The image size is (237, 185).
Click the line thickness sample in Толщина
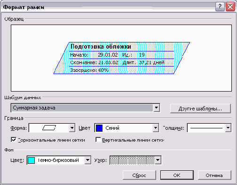click(206, 128)
